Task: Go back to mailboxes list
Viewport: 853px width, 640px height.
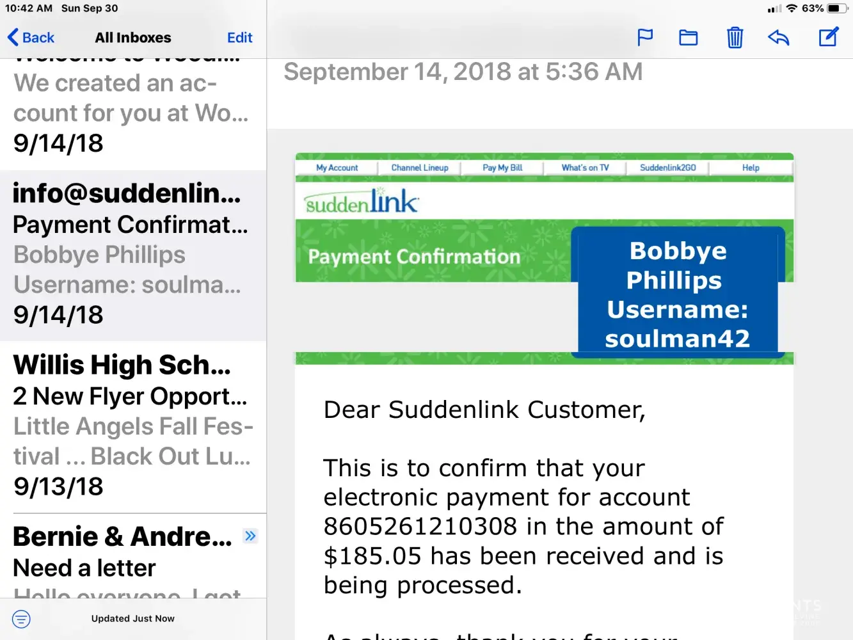Action: click(x=31, y=38)
